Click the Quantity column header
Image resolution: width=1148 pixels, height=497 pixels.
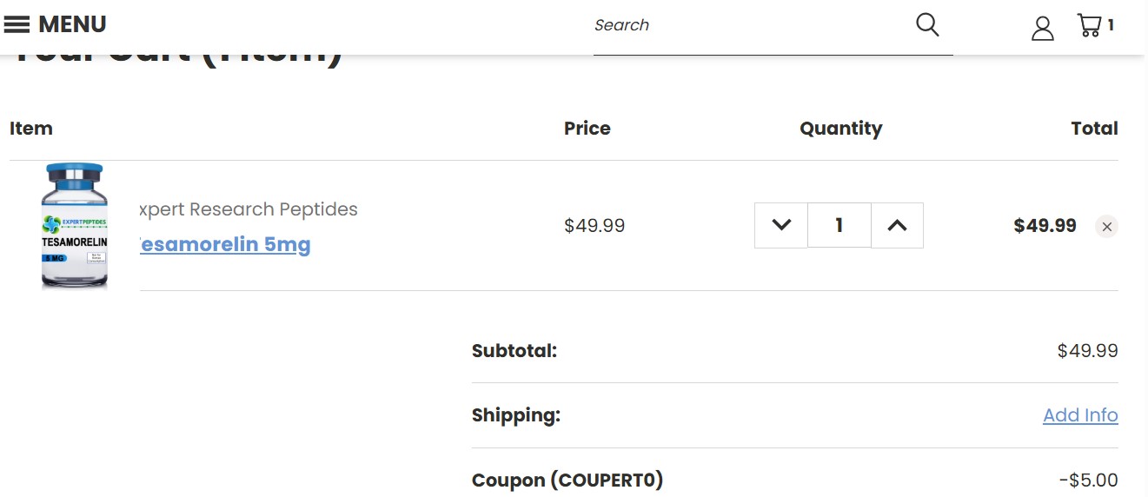[x=840, y=129]
